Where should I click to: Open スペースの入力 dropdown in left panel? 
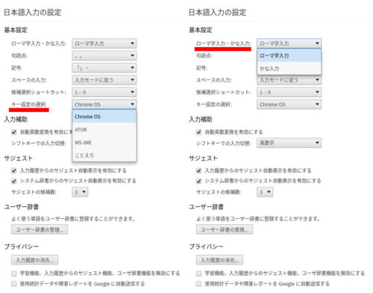click(x=104, y=80)
